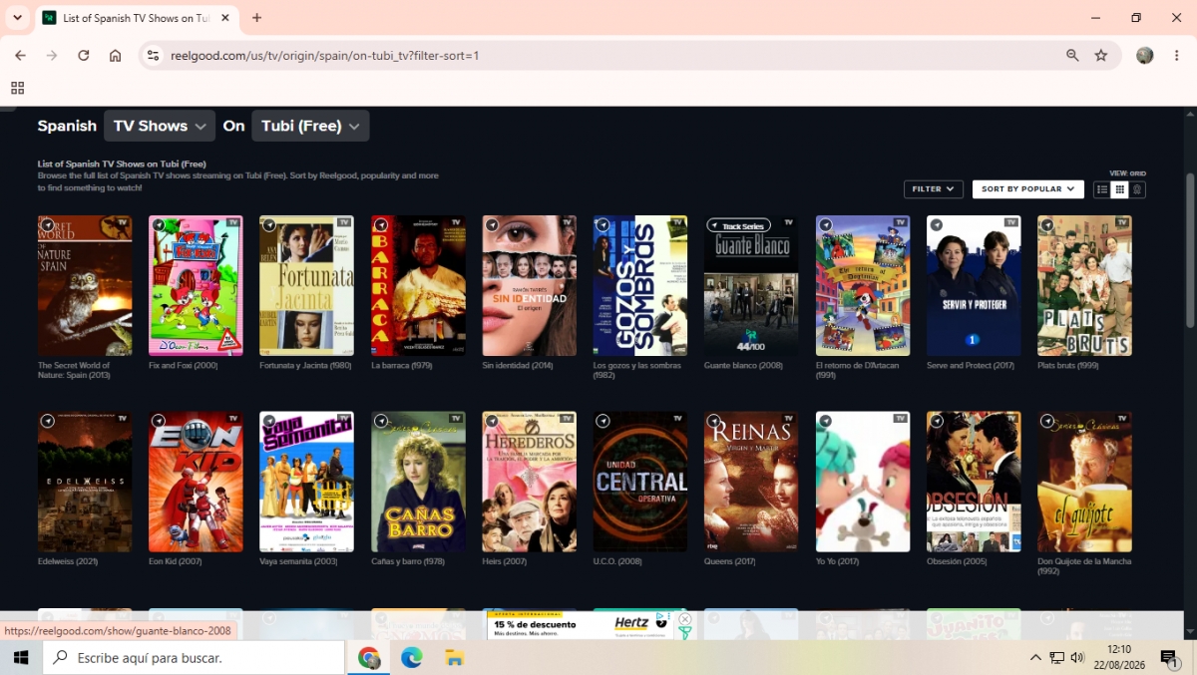Open the FILTER dropdown
The image size is (1197, 675).
pos(934,188)
